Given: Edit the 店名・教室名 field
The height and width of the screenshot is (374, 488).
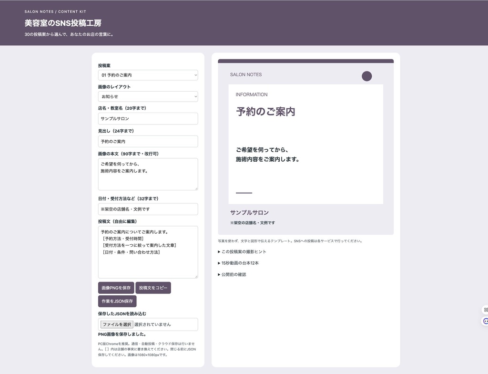Looking at the screenshot, I should coord(148,119).
